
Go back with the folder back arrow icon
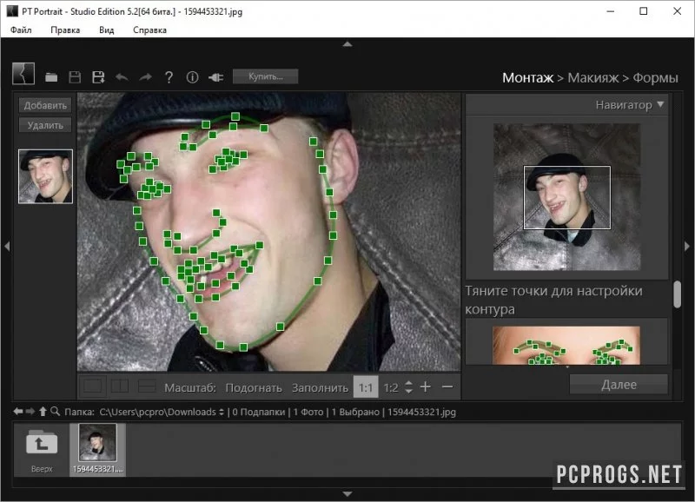pyautogui.click(x=17, y=412)
